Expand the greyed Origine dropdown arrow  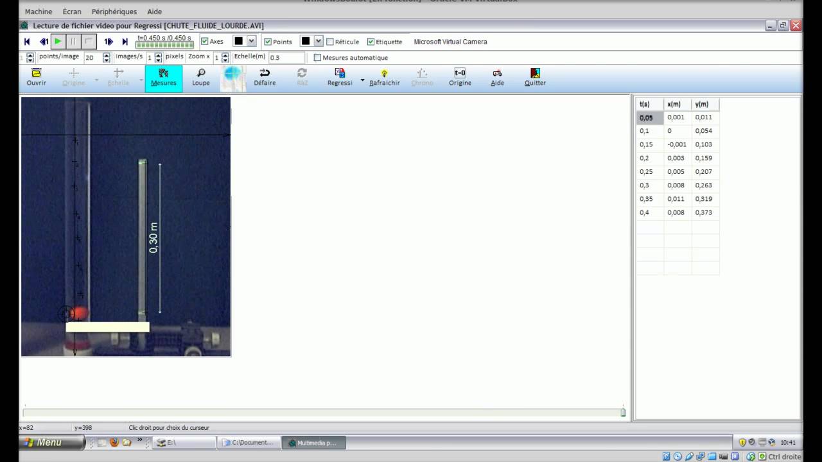[x=96, y=80]
